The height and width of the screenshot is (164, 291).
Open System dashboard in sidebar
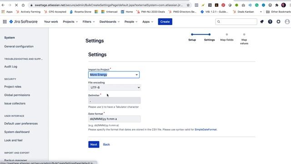pyautogui.click(x=17, y=132)
